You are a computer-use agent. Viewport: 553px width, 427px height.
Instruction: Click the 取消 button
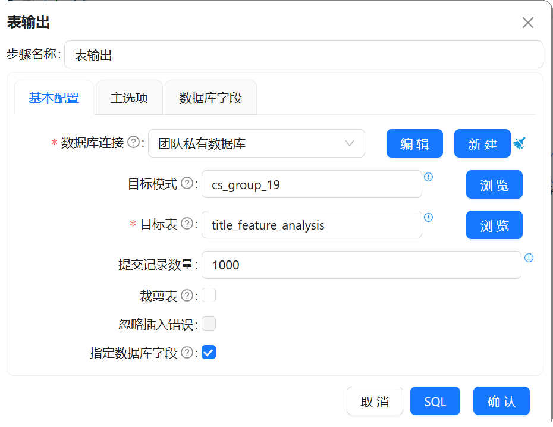[x=375, y=401]
